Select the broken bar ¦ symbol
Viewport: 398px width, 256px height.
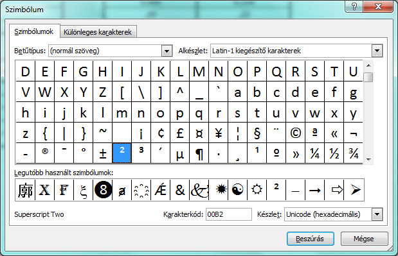pos(238,133)
